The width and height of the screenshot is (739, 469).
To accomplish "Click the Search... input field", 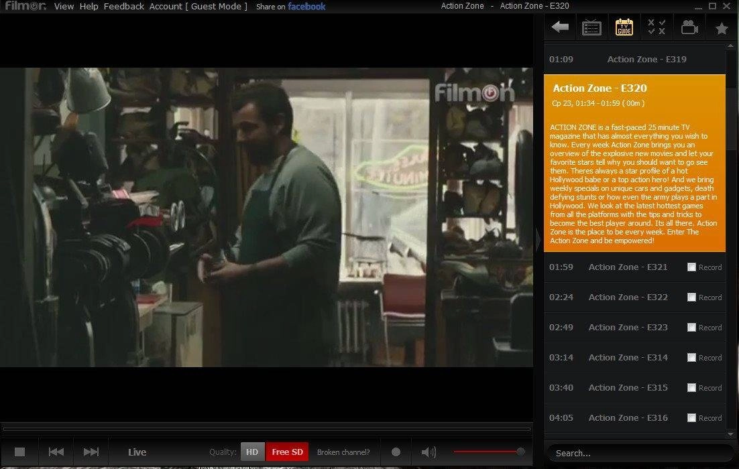I will (x=640, y=453).
